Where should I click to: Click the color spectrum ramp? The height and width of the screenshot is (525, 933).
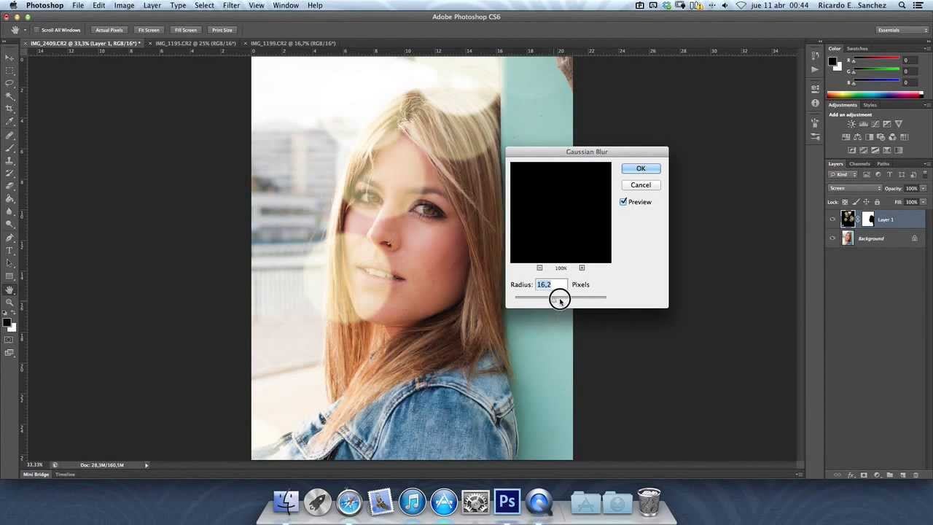pyautogui.click(x=875, y=95)
